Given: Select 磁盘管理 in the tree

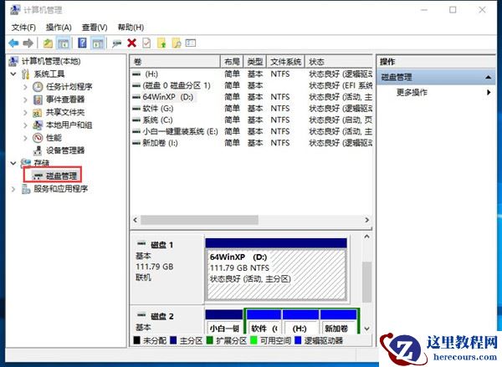Looking at the screenshot, I should [x=61, y=176].
